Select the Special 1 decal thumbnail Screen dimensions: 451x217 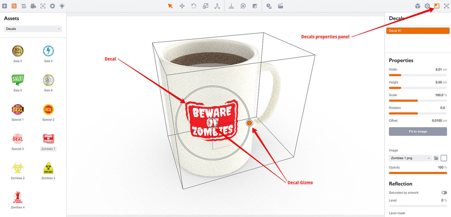pyautogui.click(x=18, y=109)
